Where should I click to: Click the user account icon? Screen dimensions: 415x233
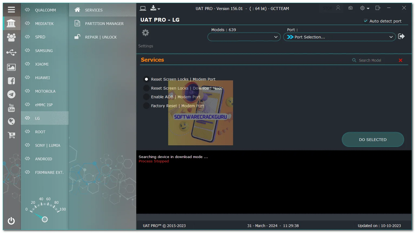point(338,8)
